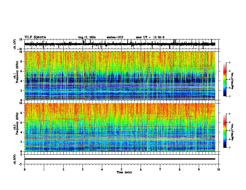Click time axis tick label "6"
Screen dimensions: 246x190
click(141, 170)
